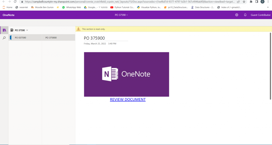Open the notifications bell
This screenshot has height=145, width=272.
pyautogui.click(x=245, y=15)
